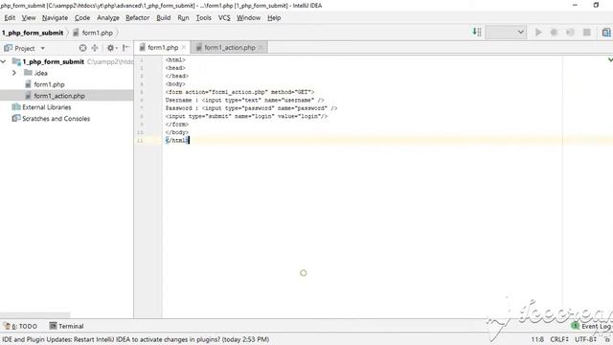Open the Tools menu
This screenshot has height=345, width=613.
point(203,17)
